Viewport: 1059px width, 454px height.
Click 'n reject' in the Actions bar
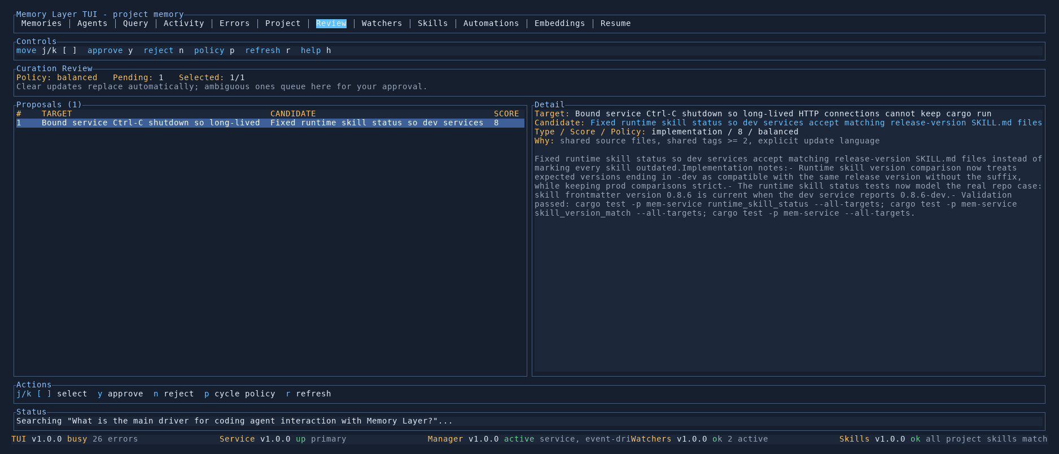174,394
